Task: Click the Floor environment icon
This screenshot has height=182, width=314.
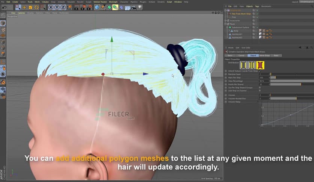Action: tap(127, 8)
